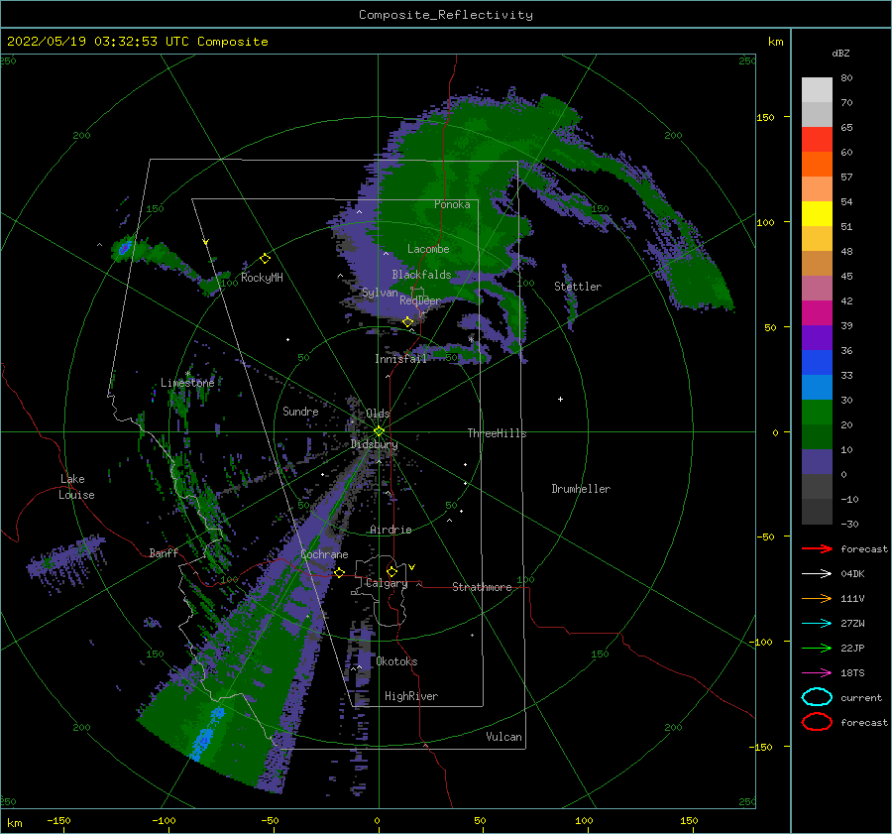
Task: Click the lightest gray swatch below 80
Action: click(817, 90)
